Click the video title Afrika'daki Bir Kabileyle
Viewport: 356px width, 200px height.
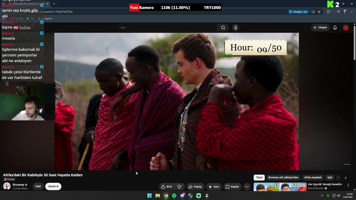coord(43,175)
